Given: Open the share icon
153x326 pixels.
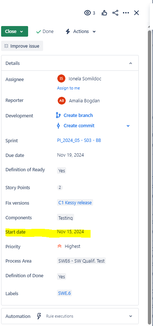Looking at the screenshot, I should (x=115, y=13).
